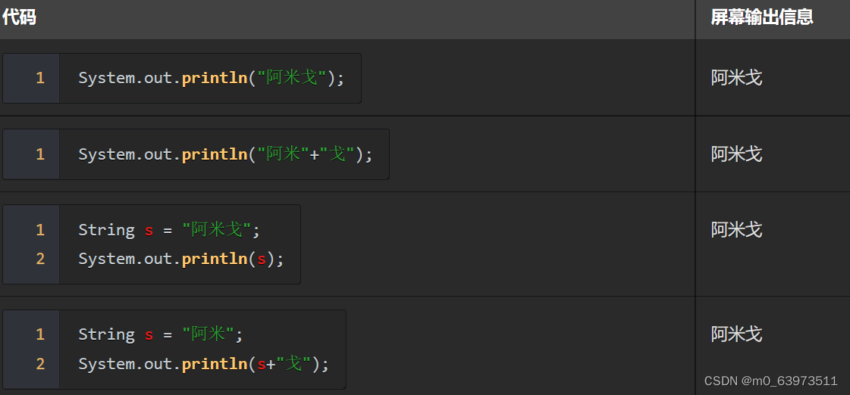Click the code line System.out.println(s+"戈");

click(204, 364)
